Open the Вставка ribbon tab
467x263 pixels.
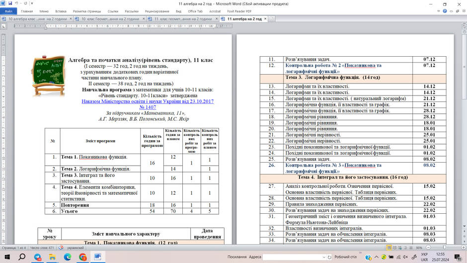coord(61,11)
